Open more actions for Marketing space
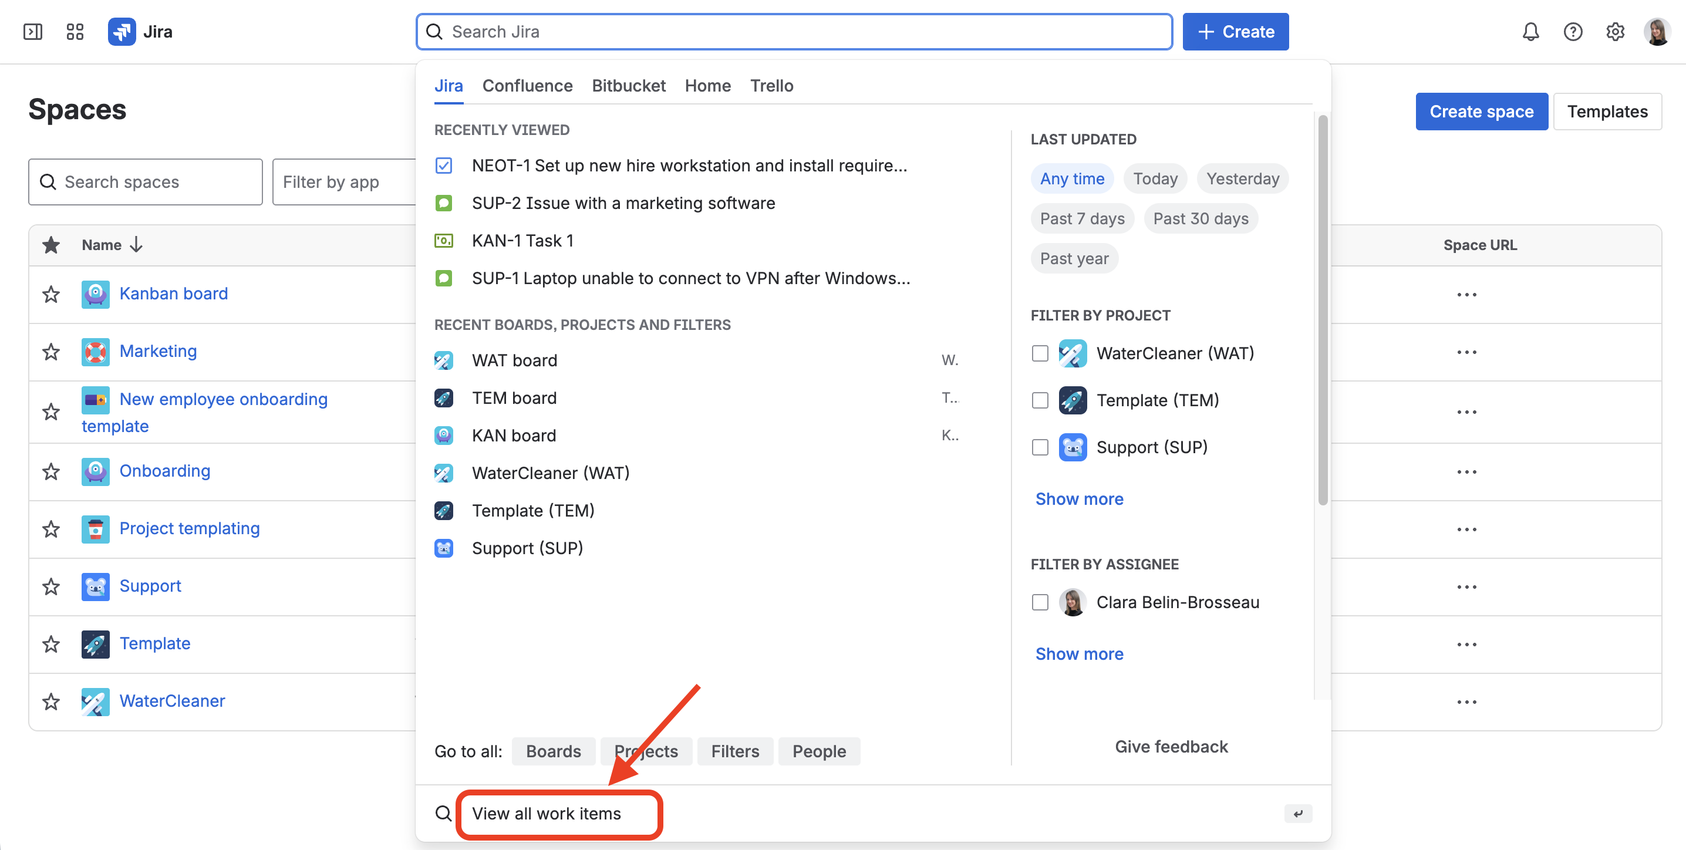This screenshot has width=1686, height=850. 1466,352
